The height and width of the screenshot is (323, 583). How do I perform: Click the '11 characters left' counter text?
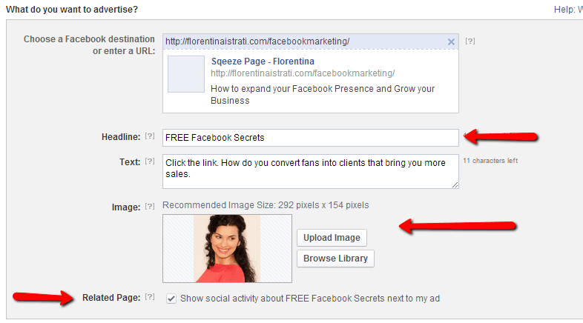coord(490,161)
